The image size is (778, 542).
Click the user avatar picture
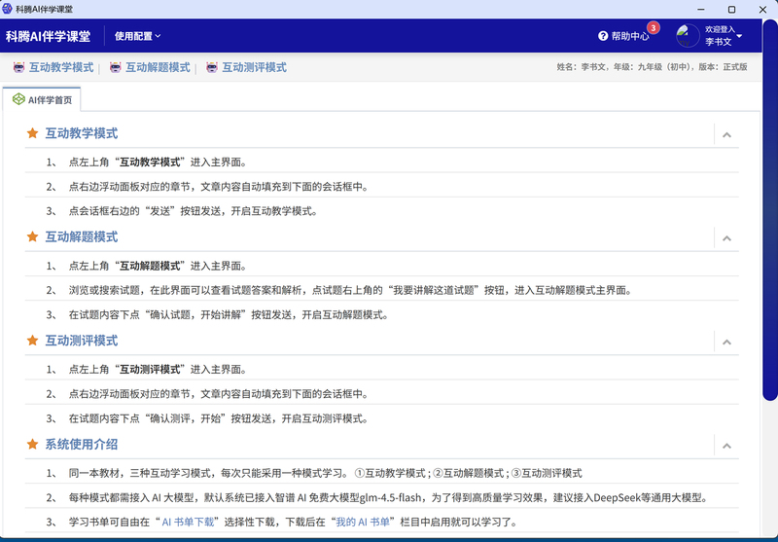coord(688,36)
